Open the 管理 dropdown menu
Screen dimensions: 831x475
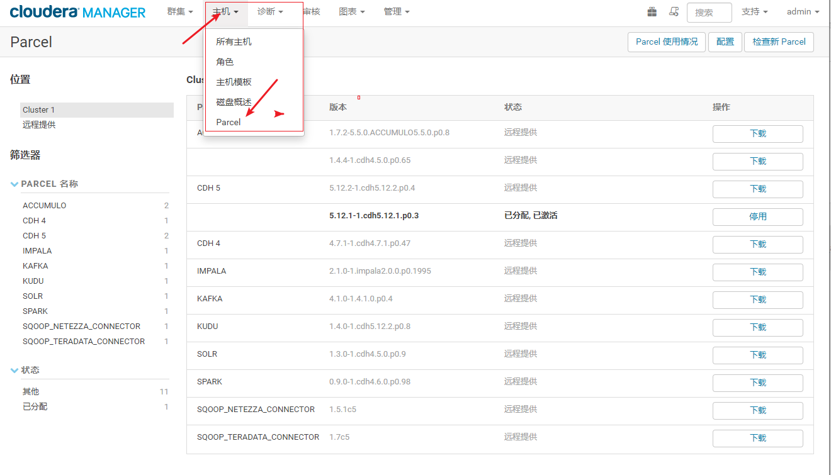pos(397,12)
